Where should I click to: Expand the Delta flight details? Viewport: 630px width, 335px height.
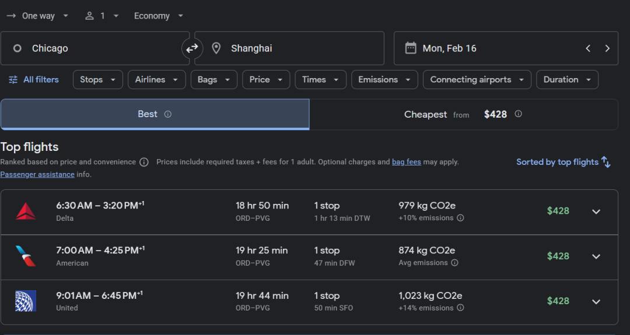point(596,211)
